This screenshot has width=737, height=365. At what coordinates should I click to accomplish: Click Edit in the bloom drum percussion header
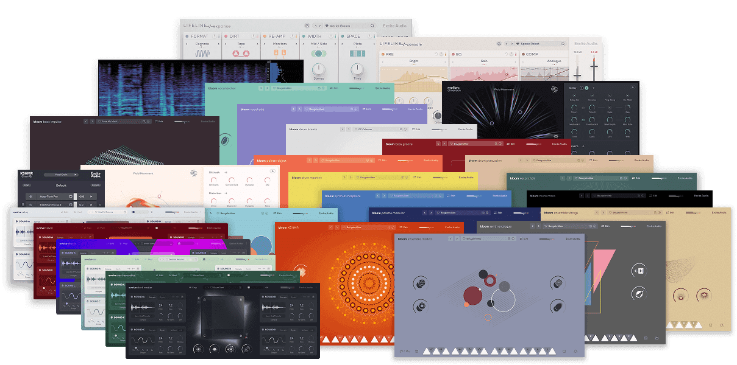(594, 161)
